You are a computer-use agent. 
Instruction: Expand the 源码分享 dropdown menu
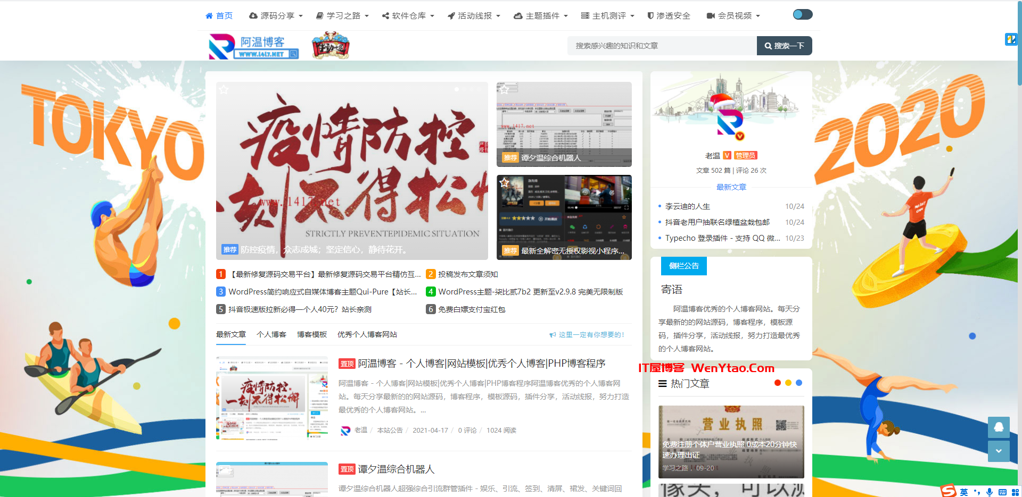coord(276,16)
